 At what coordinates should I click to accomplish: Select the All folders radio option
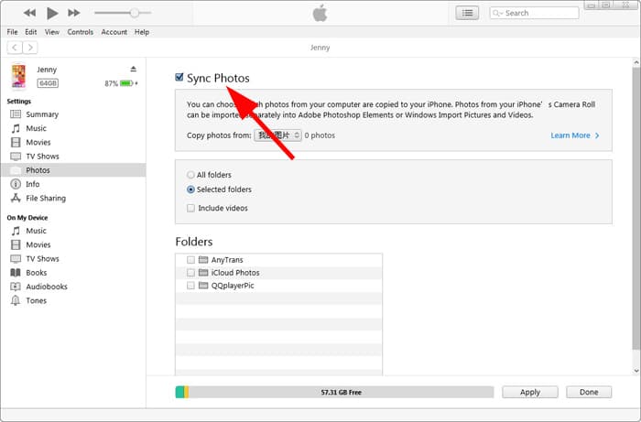[x=190, y=175]
